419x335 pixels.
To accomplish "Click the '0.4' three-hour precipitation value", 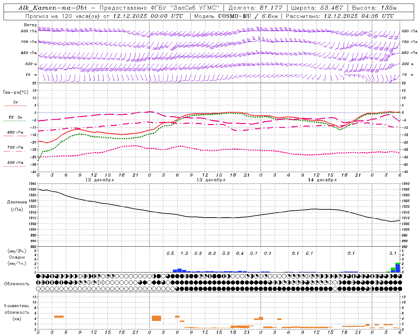I will [240, 254].
